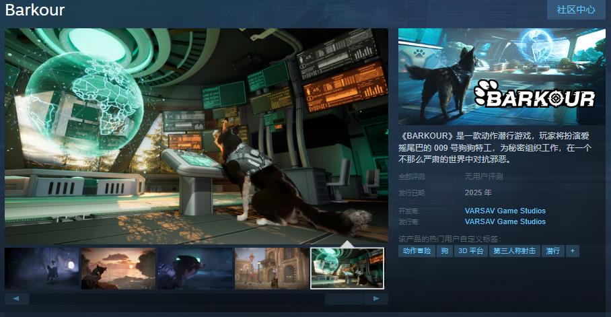Click the 社区中心 button
Screen dimensions: 611x317
(575, 9)
